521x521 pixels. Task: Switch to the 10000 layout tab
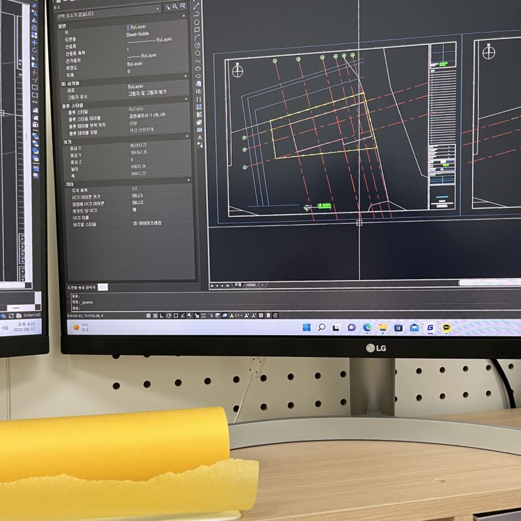250,285
